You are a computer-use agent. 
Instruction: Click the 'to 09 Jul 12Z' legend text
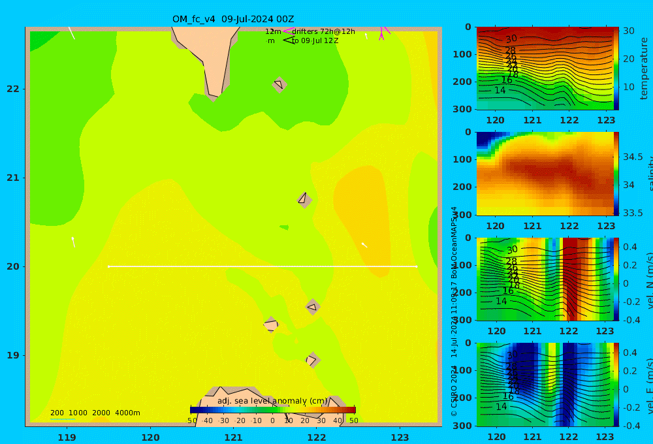tap(315, 41)
